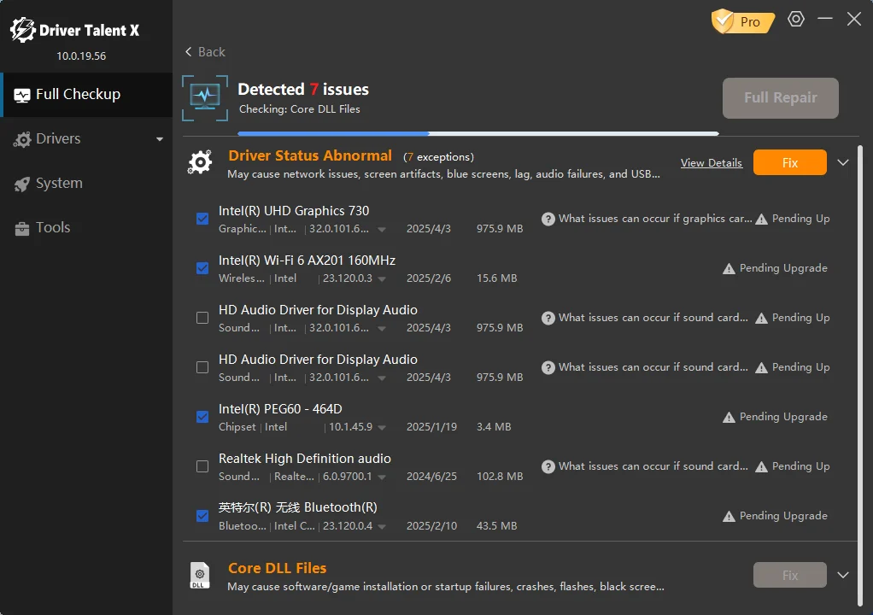This screenshot has width=873, height=615.
Task: Select Full Checkup in the sidebar
Action: 87,95
